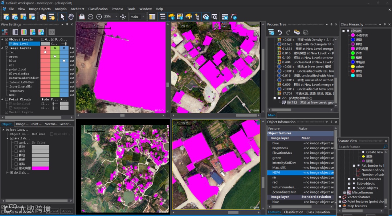
Task: Click the zoom in magnifier icon
Action: pos(99,17)
